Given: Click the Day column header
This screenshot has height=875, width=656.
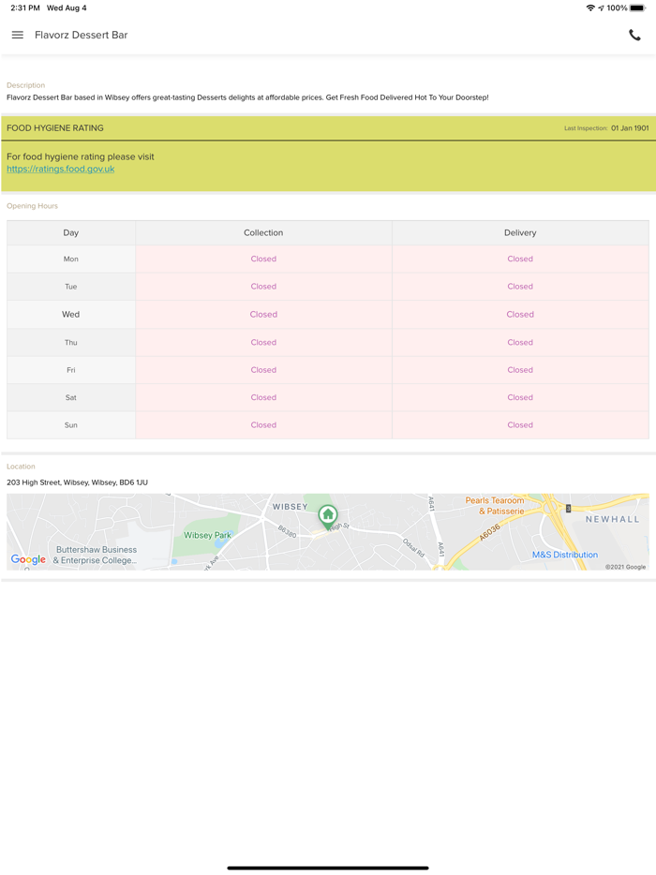Looking at the screenshot, I should pos(71,232).
